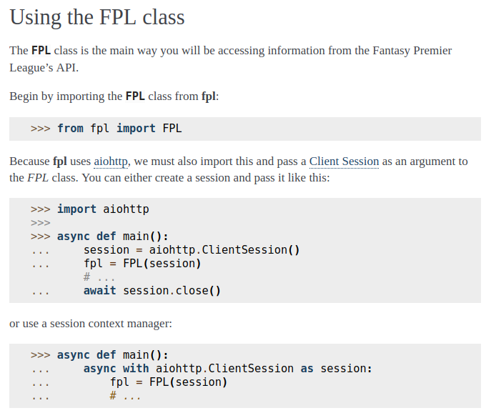
Task: Click the italic 'FPL' in 'the FPL class'
Action: tap(38, 177)
